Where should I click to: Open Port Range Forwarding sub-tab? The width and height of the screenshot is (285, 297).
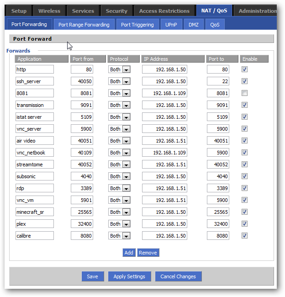[x=84, y=25]
